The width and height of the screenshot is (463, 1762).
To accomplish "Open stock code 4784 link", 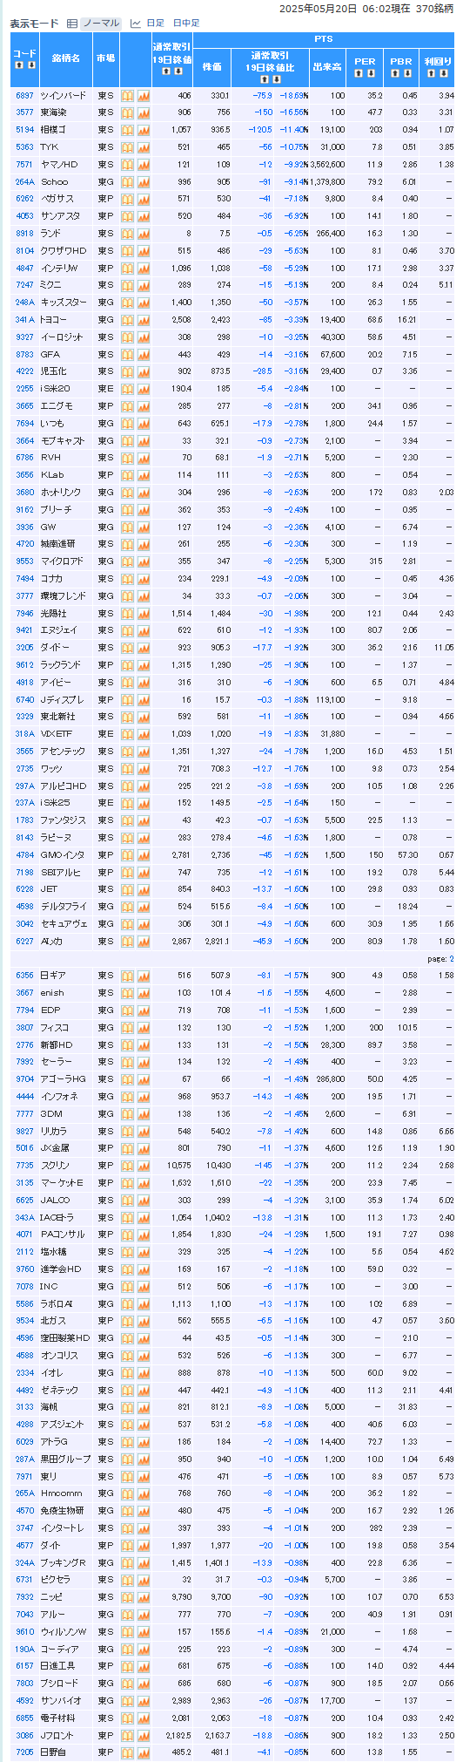I will coord(24,855).
